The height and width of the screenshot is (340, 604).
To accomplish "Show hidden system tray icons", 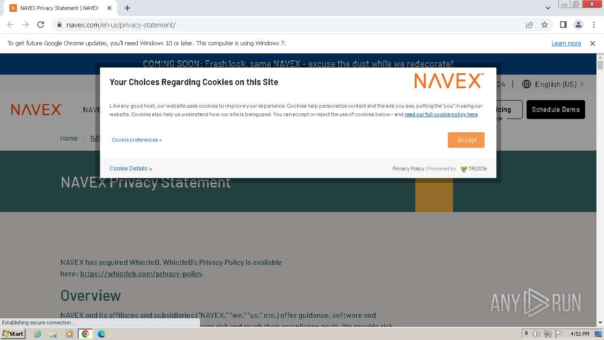I will click(526, 334).
